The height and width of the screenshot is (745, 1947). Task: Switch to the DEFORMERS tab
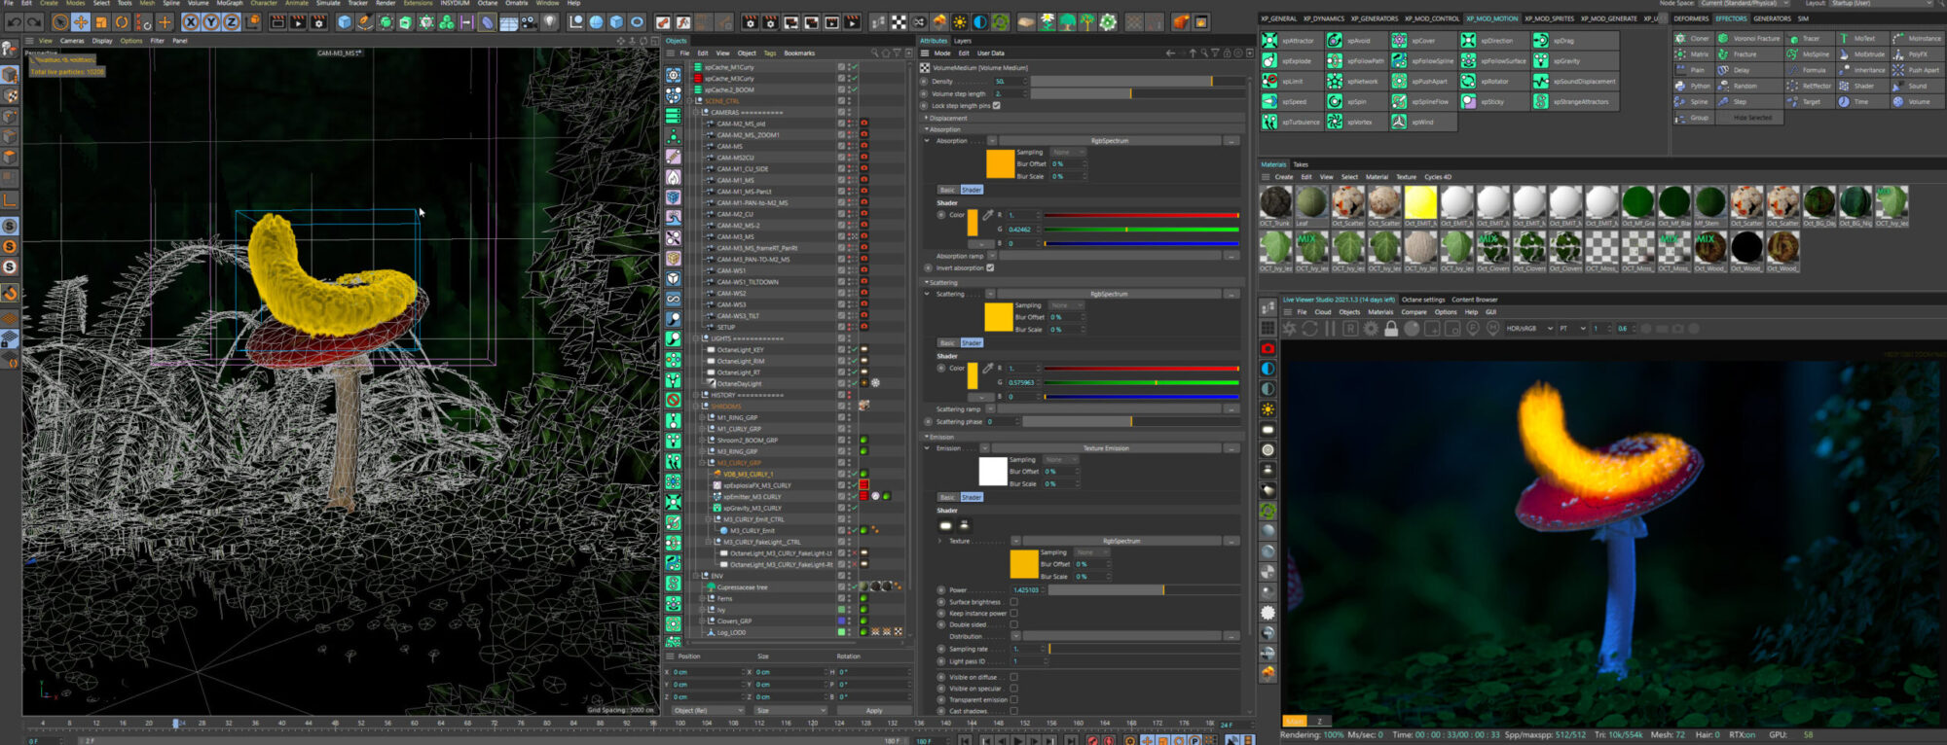(x=1691, y=18)
